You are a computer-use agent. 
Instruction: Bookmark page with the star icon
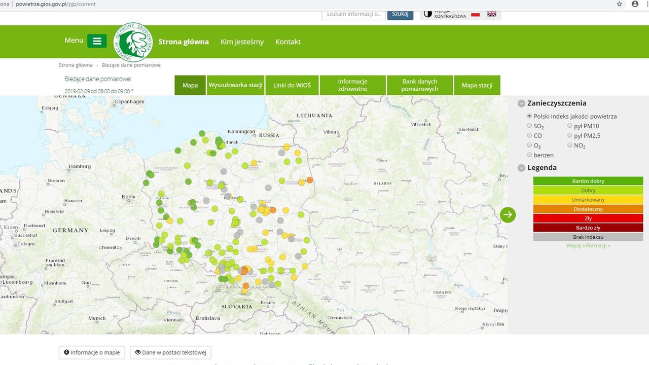tap(620, 4)
